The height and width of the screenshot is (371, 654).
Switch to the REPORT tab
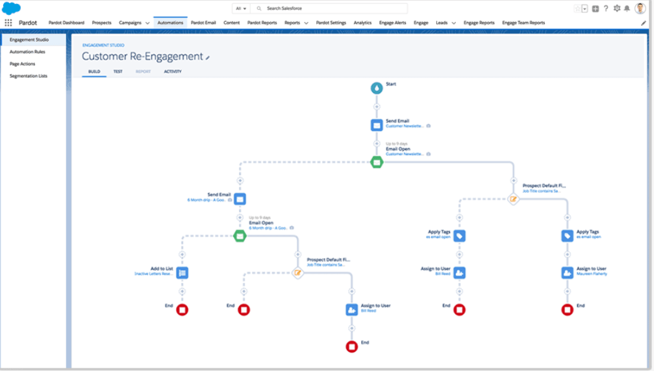143,71
